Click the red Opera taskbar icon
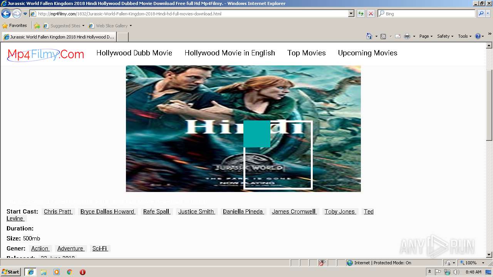 point(82,272)
